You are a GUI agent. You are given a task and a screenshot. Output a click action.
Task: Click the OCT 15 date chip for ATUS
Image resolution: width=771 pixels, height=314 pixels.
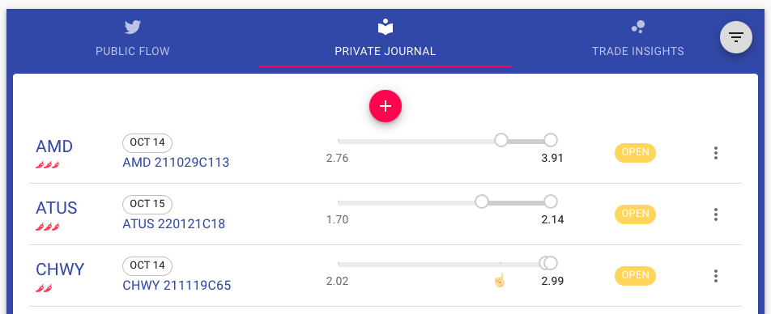pyautogui.click(x=147, y=205)
